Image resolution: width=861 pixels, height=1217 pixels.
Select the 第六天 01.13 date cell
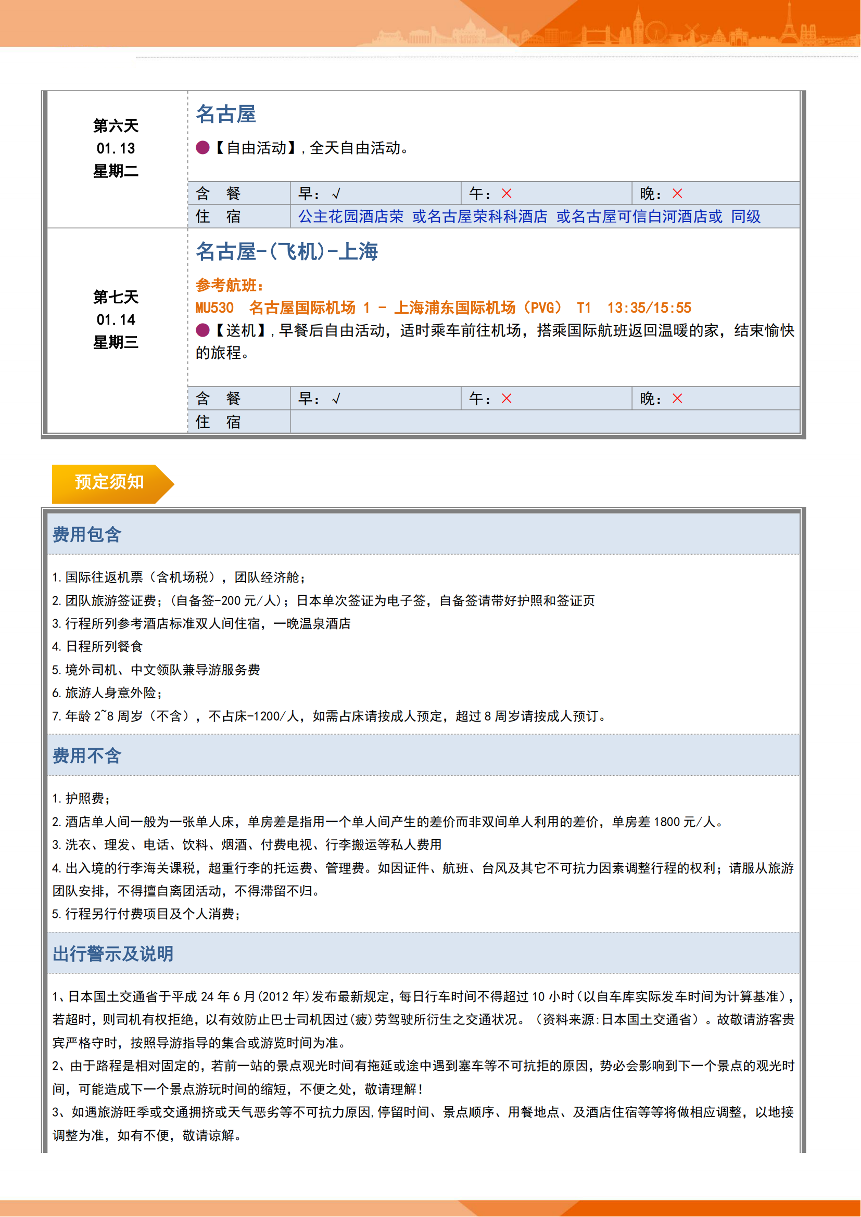(x=116, y=149)
